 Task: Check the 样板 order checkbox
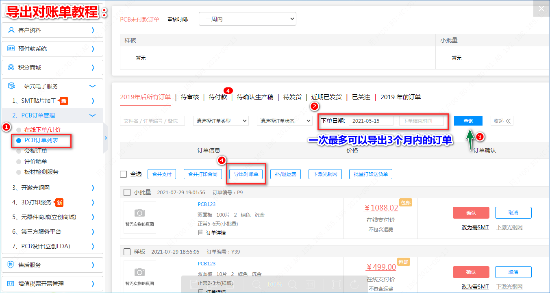[x=127, y=252]
